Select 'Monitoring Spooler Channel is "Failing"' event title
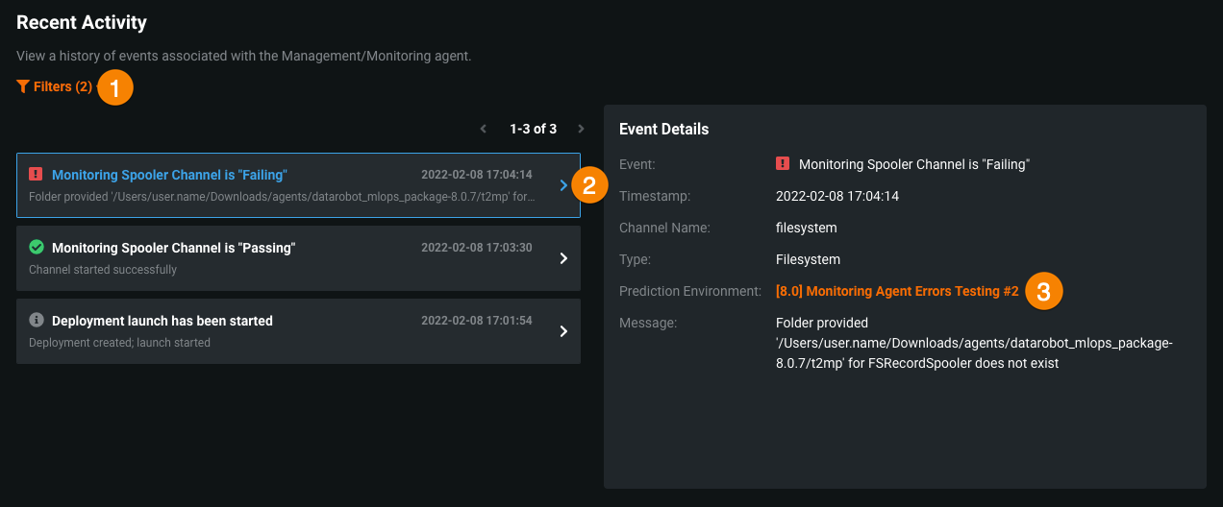Viewport: 1223px width, 507px height. pos(169,175)
